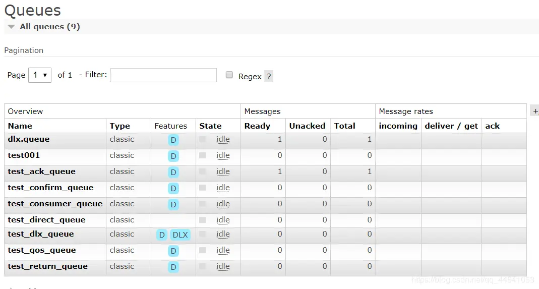539x289 pixels.
Task: Click the DLX feature badge on test_dlx_queue
Action: click(180, 235)
